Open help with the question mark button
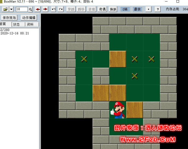 pyautogui.click(x=158, y=9)
